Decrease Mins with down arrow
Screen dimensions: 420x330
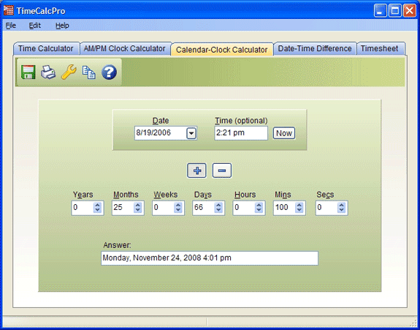299,210
